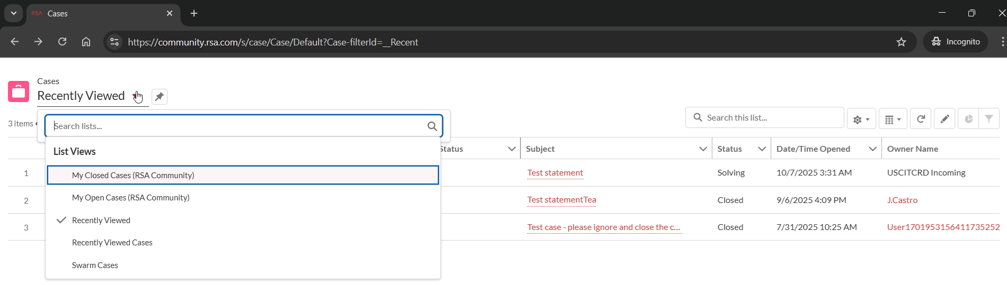Screen dimensions: 1007x285
Task: Open the Test statementTea case link
Action: [x=561, y=200]
